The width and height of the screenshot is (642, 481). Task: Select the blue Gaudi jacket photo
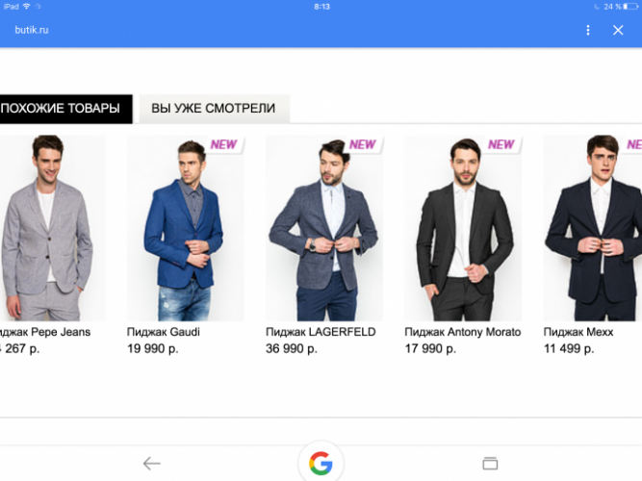coord(186,228)
